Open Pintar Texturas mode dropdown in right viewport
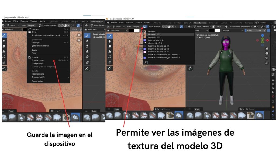This screenshot has height=155, width=276. point(202,27)
